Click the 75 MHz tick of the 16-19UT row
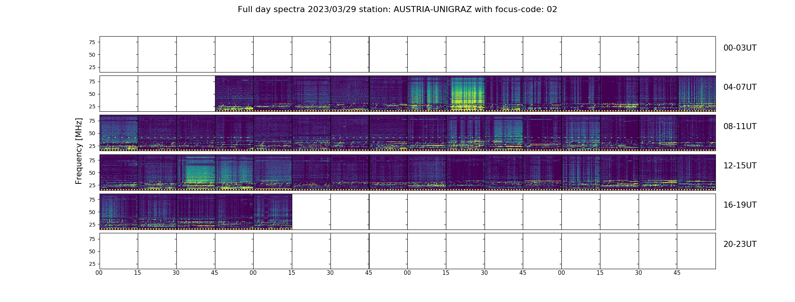Viewport: 795px width, 302px height. coord(92,200)
